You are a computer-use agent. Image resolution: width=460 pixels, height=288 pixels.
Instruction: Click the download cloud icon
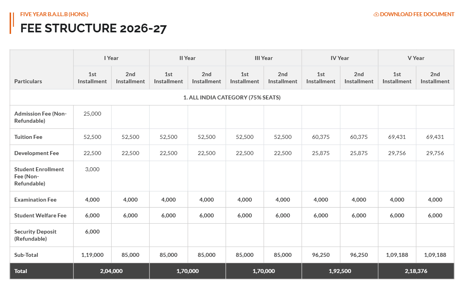coord(375,14)
